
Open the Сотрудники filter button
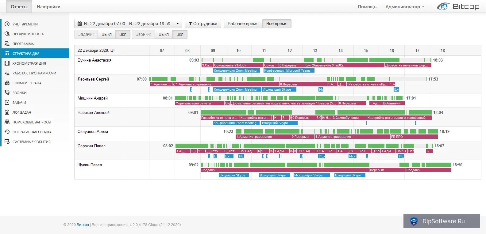203,24
